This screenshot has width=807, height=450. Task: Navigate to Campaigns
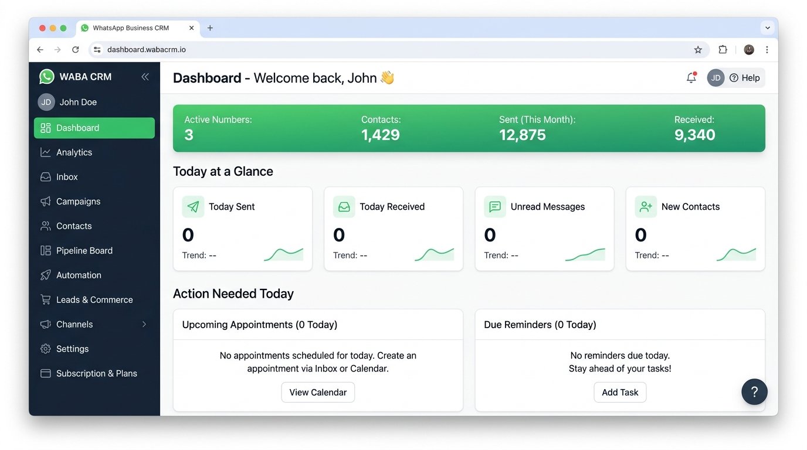click(94, 202)
